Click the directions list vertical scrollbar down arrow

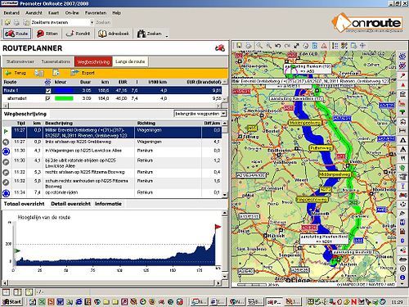tap(225, 195)
